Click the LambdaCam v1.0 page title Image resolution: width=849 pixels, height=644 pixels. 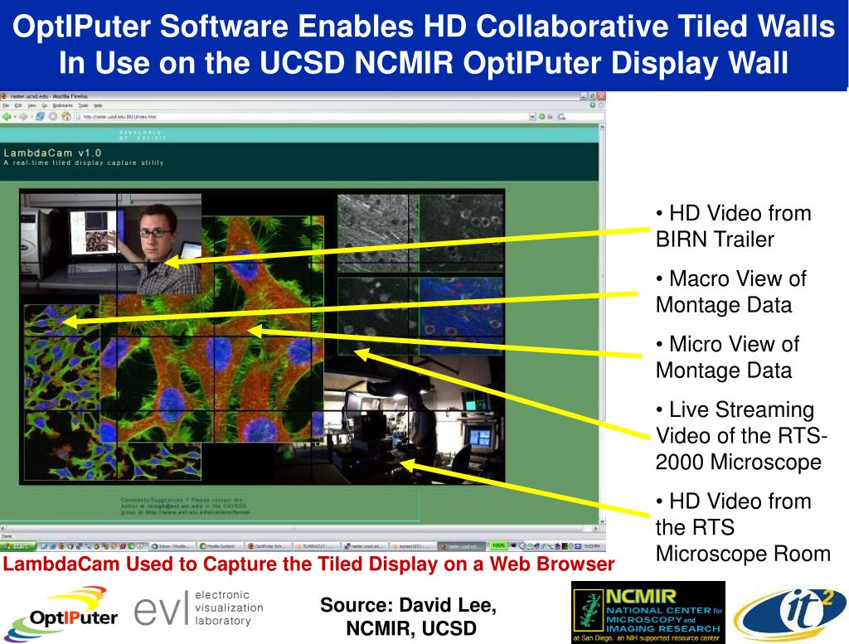(52, 153)
